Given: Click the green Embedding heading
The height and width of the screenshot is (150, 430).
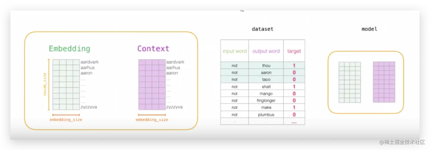Looking at the screenshot, I should pos(69,49).
